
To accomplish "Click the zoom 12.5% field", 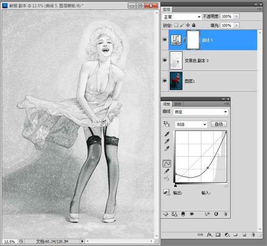I will tap(9, 241).
